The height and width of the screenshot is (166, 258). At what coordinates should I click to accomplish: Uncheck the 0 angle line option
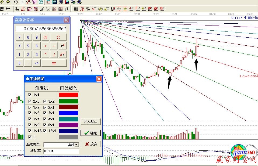(30, 137)
